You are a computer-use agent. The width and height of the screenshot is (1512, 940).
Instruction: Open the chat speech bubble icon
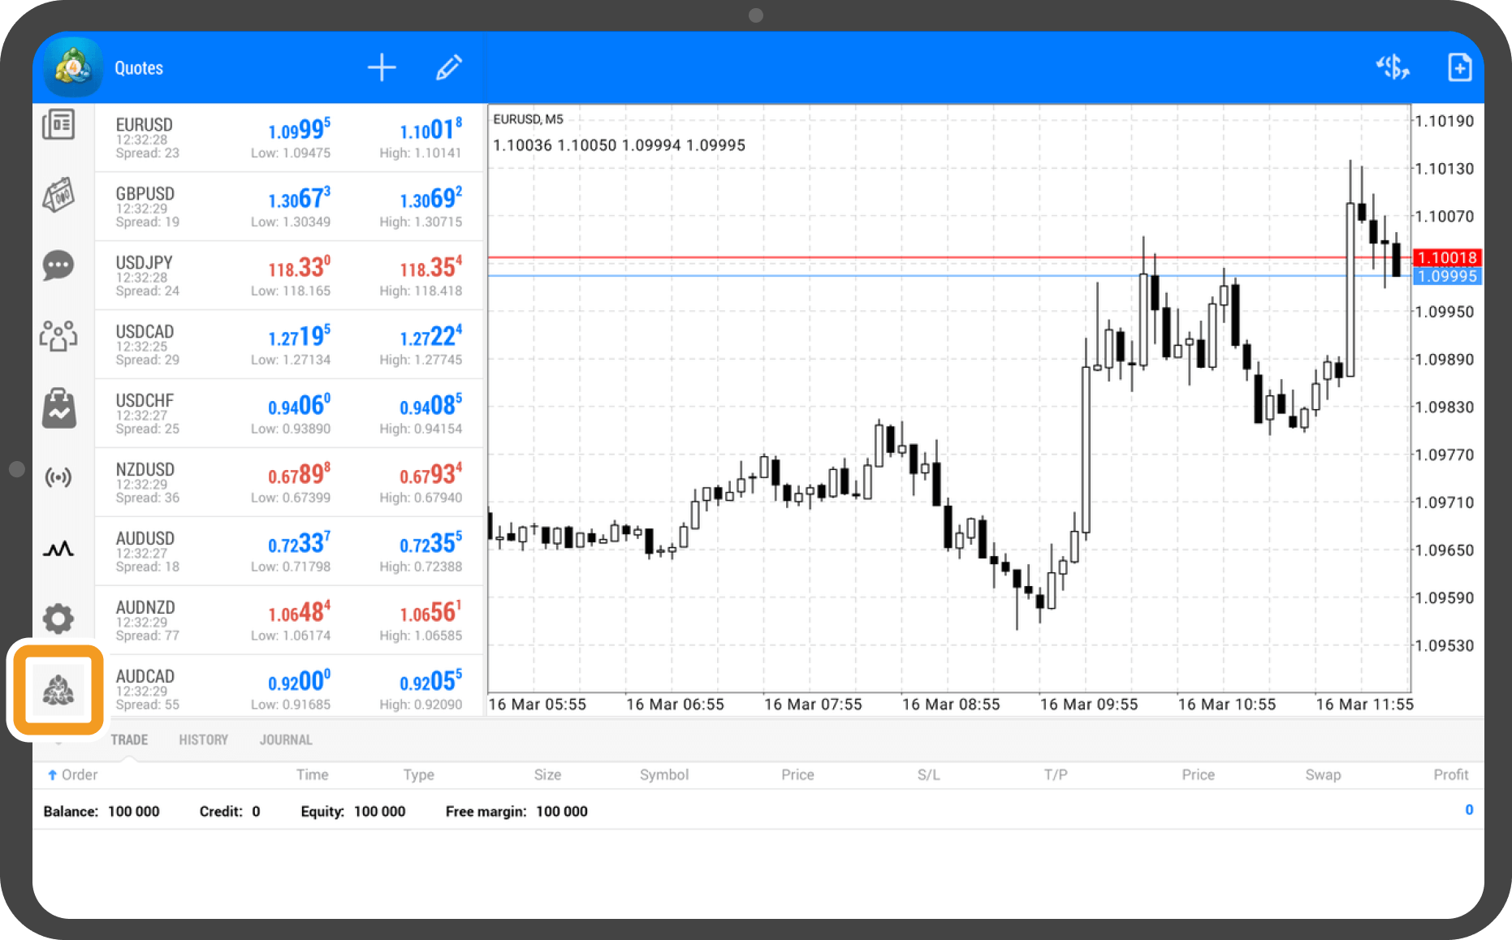(58, 265)
